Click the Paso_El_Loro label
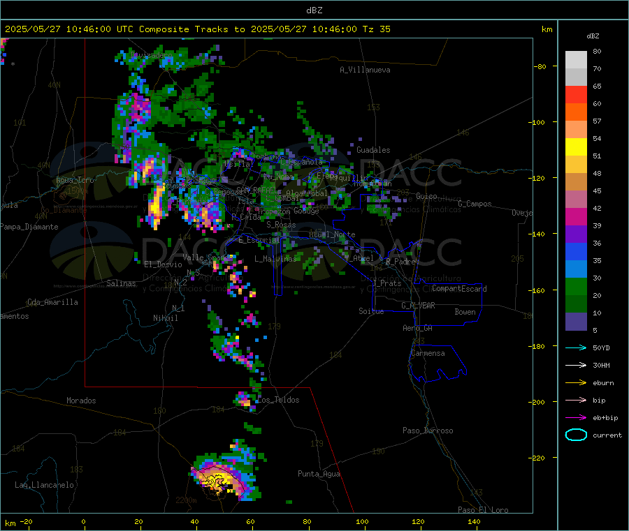The image size is (629, 531). [483, 510]
